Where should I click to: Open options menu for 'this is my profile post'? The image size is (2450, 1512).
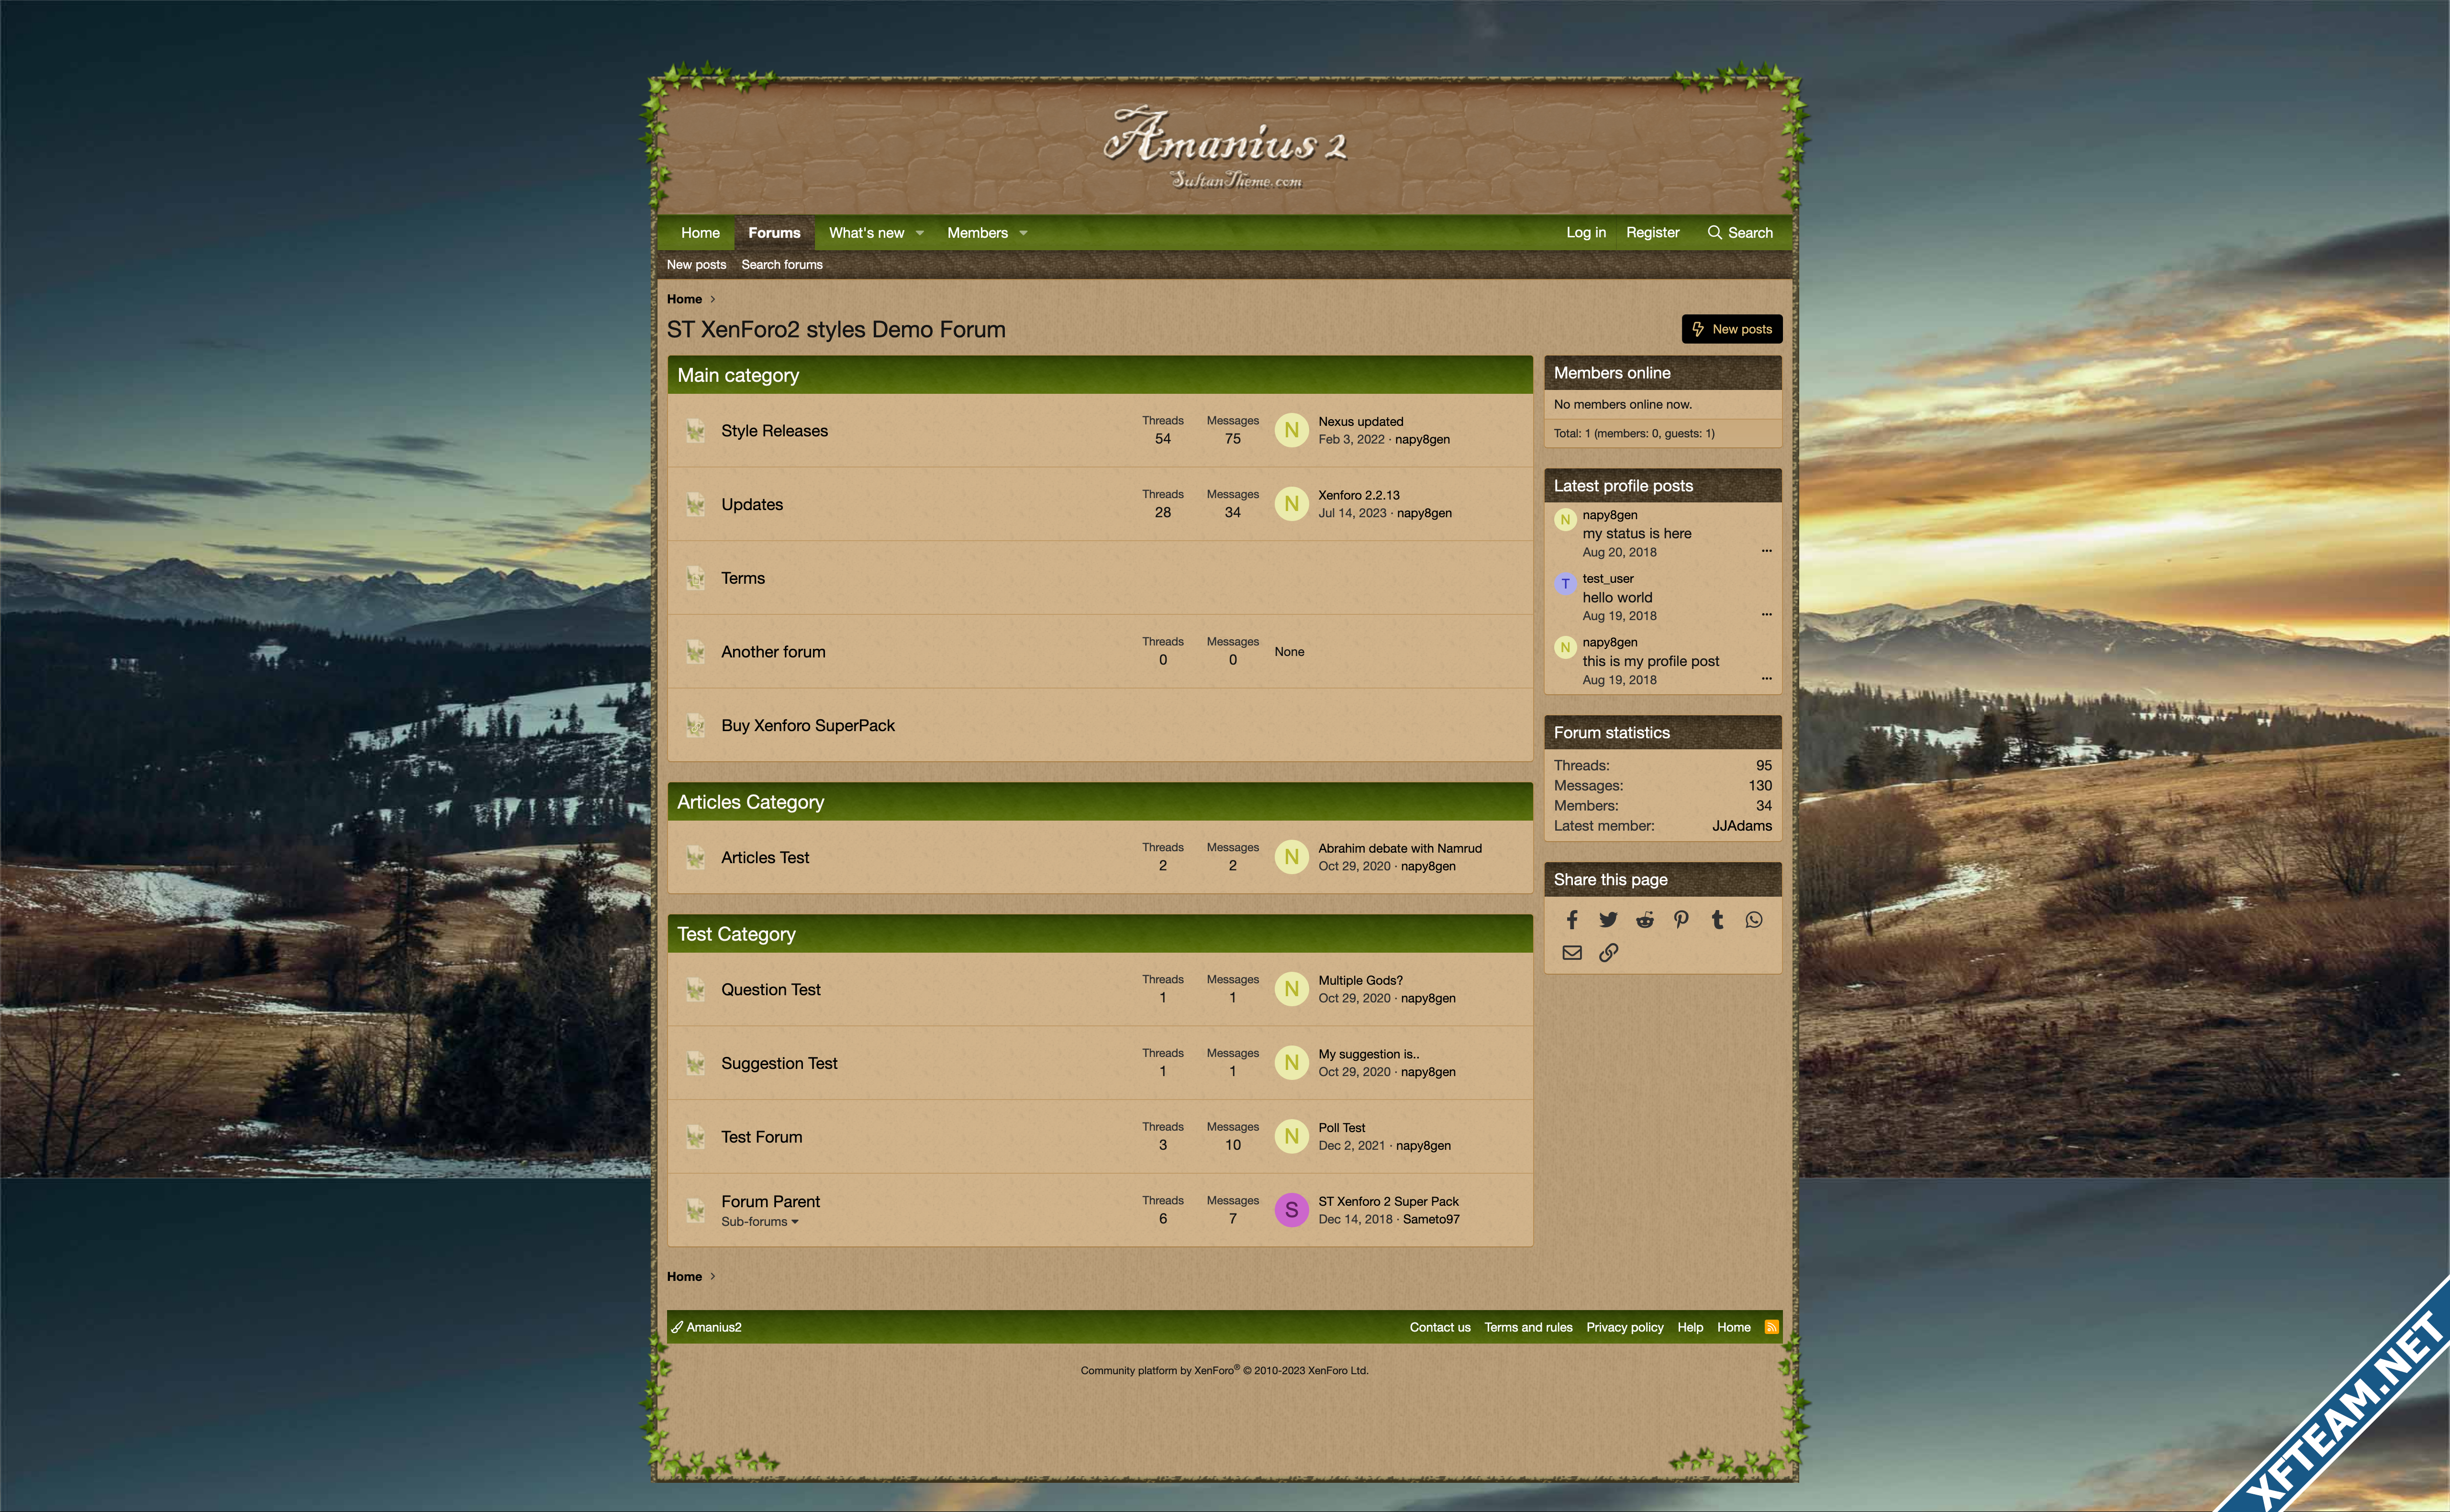[x=1766, y=679]
